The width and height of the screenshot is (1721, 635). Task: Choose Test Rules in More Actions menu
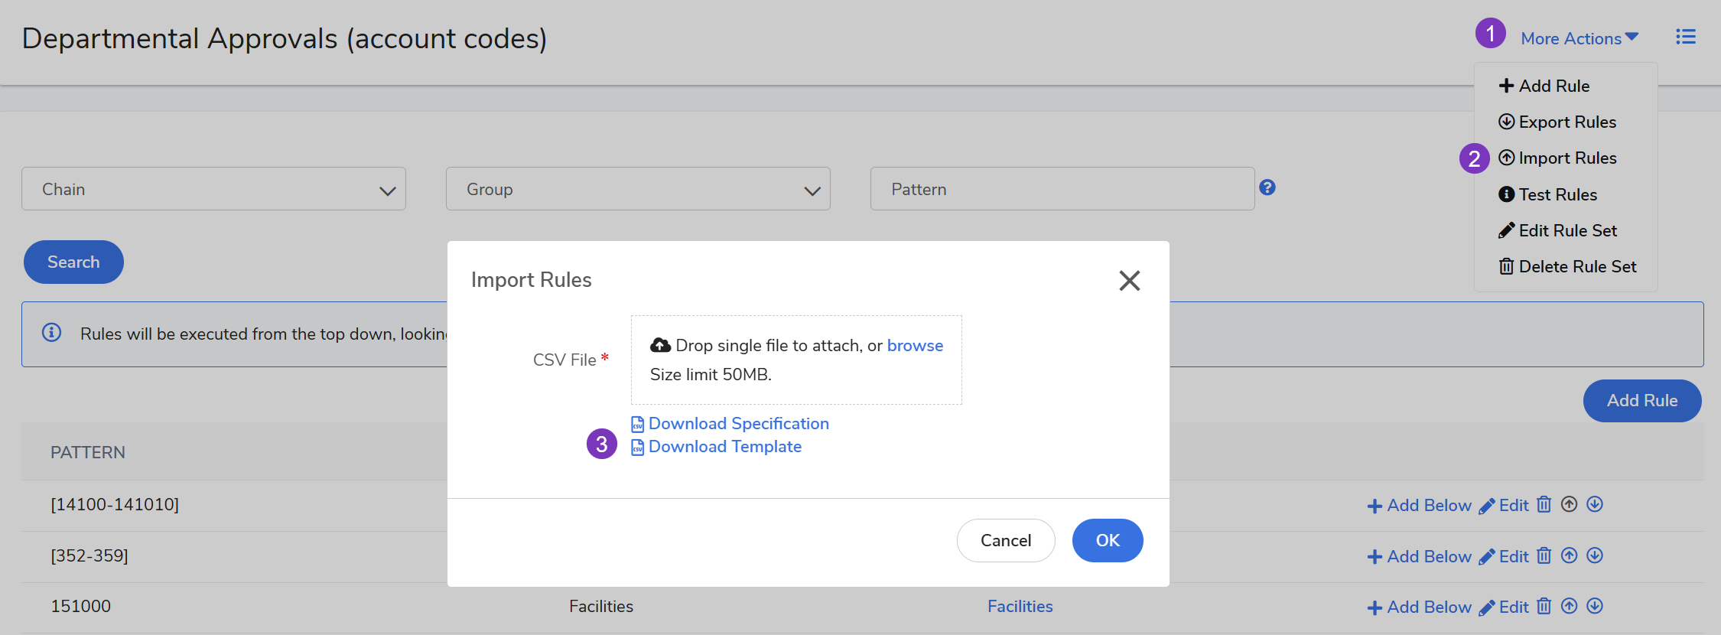coord(1557,194)
